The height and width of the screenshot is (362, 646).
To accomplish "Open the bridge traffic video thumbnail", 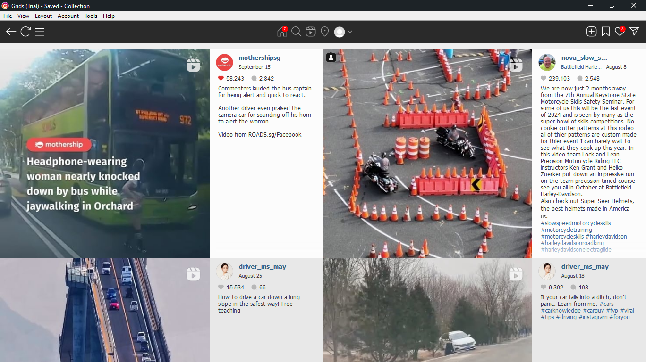I will 105,310.
